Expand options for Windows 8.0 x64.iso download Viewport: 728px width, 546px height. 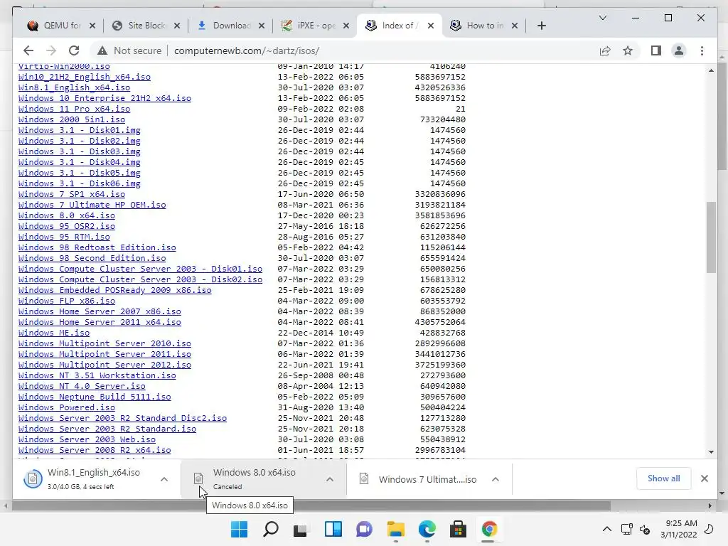pos(330,479)
